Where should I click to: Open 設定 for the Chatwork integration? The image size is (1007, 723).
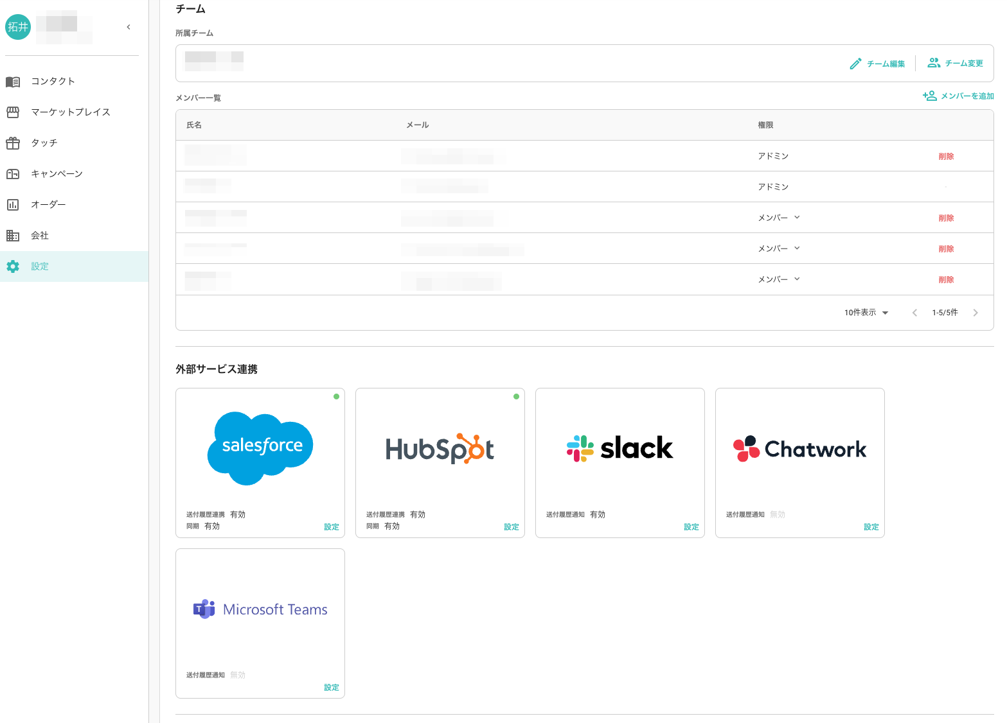871,527
